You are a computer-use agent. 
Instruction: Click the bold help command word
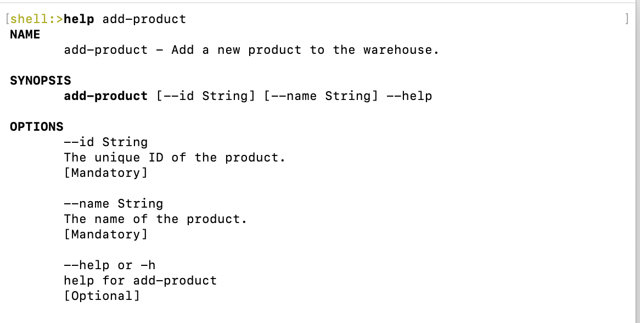[79, 19]
